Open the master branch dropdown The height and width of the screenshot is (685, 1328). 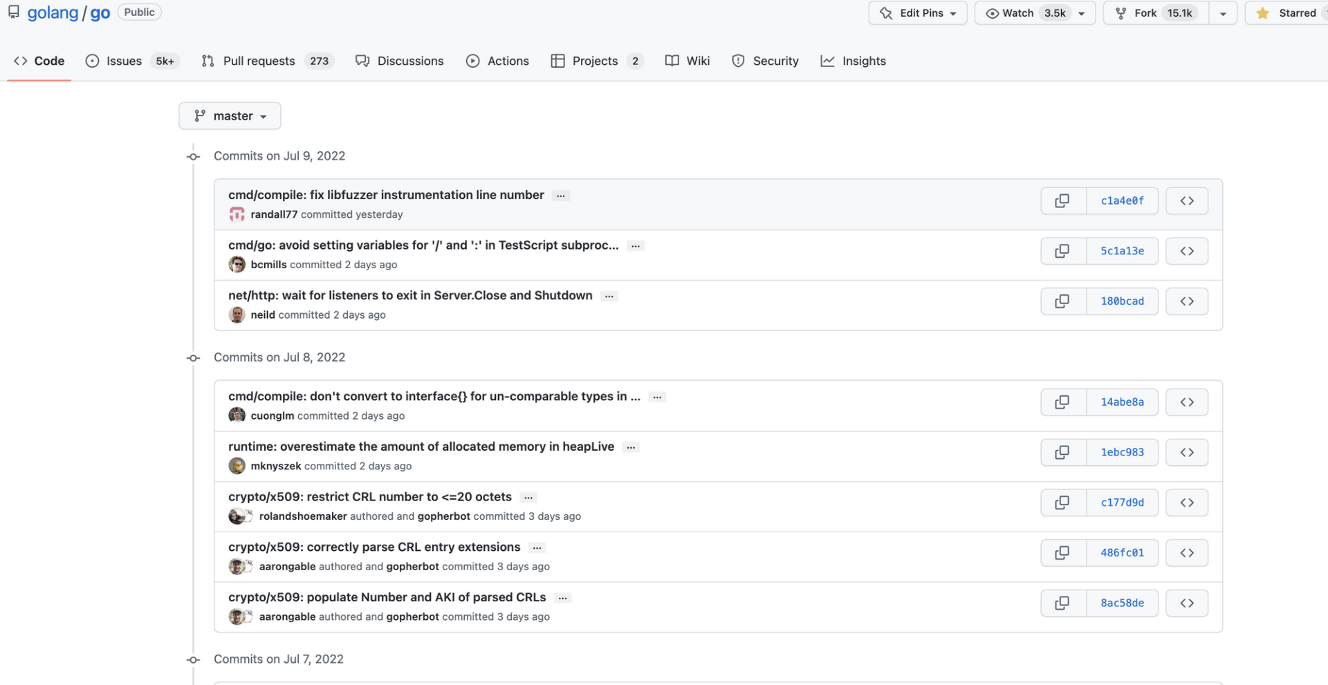pos(230,116)
